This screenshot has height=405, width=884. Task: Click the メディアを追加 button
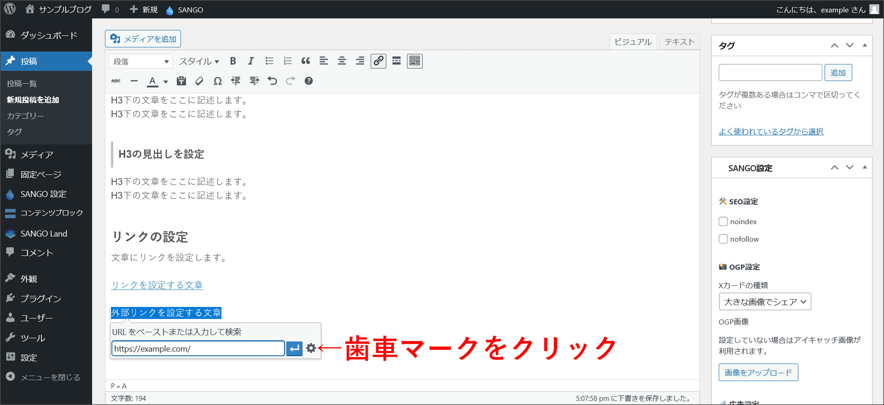143,39
